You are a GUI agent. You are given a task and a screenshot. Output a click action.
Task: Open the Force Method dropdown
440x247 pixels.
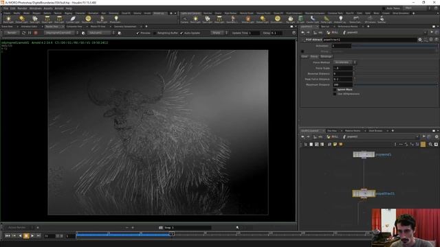coord(344,62)
